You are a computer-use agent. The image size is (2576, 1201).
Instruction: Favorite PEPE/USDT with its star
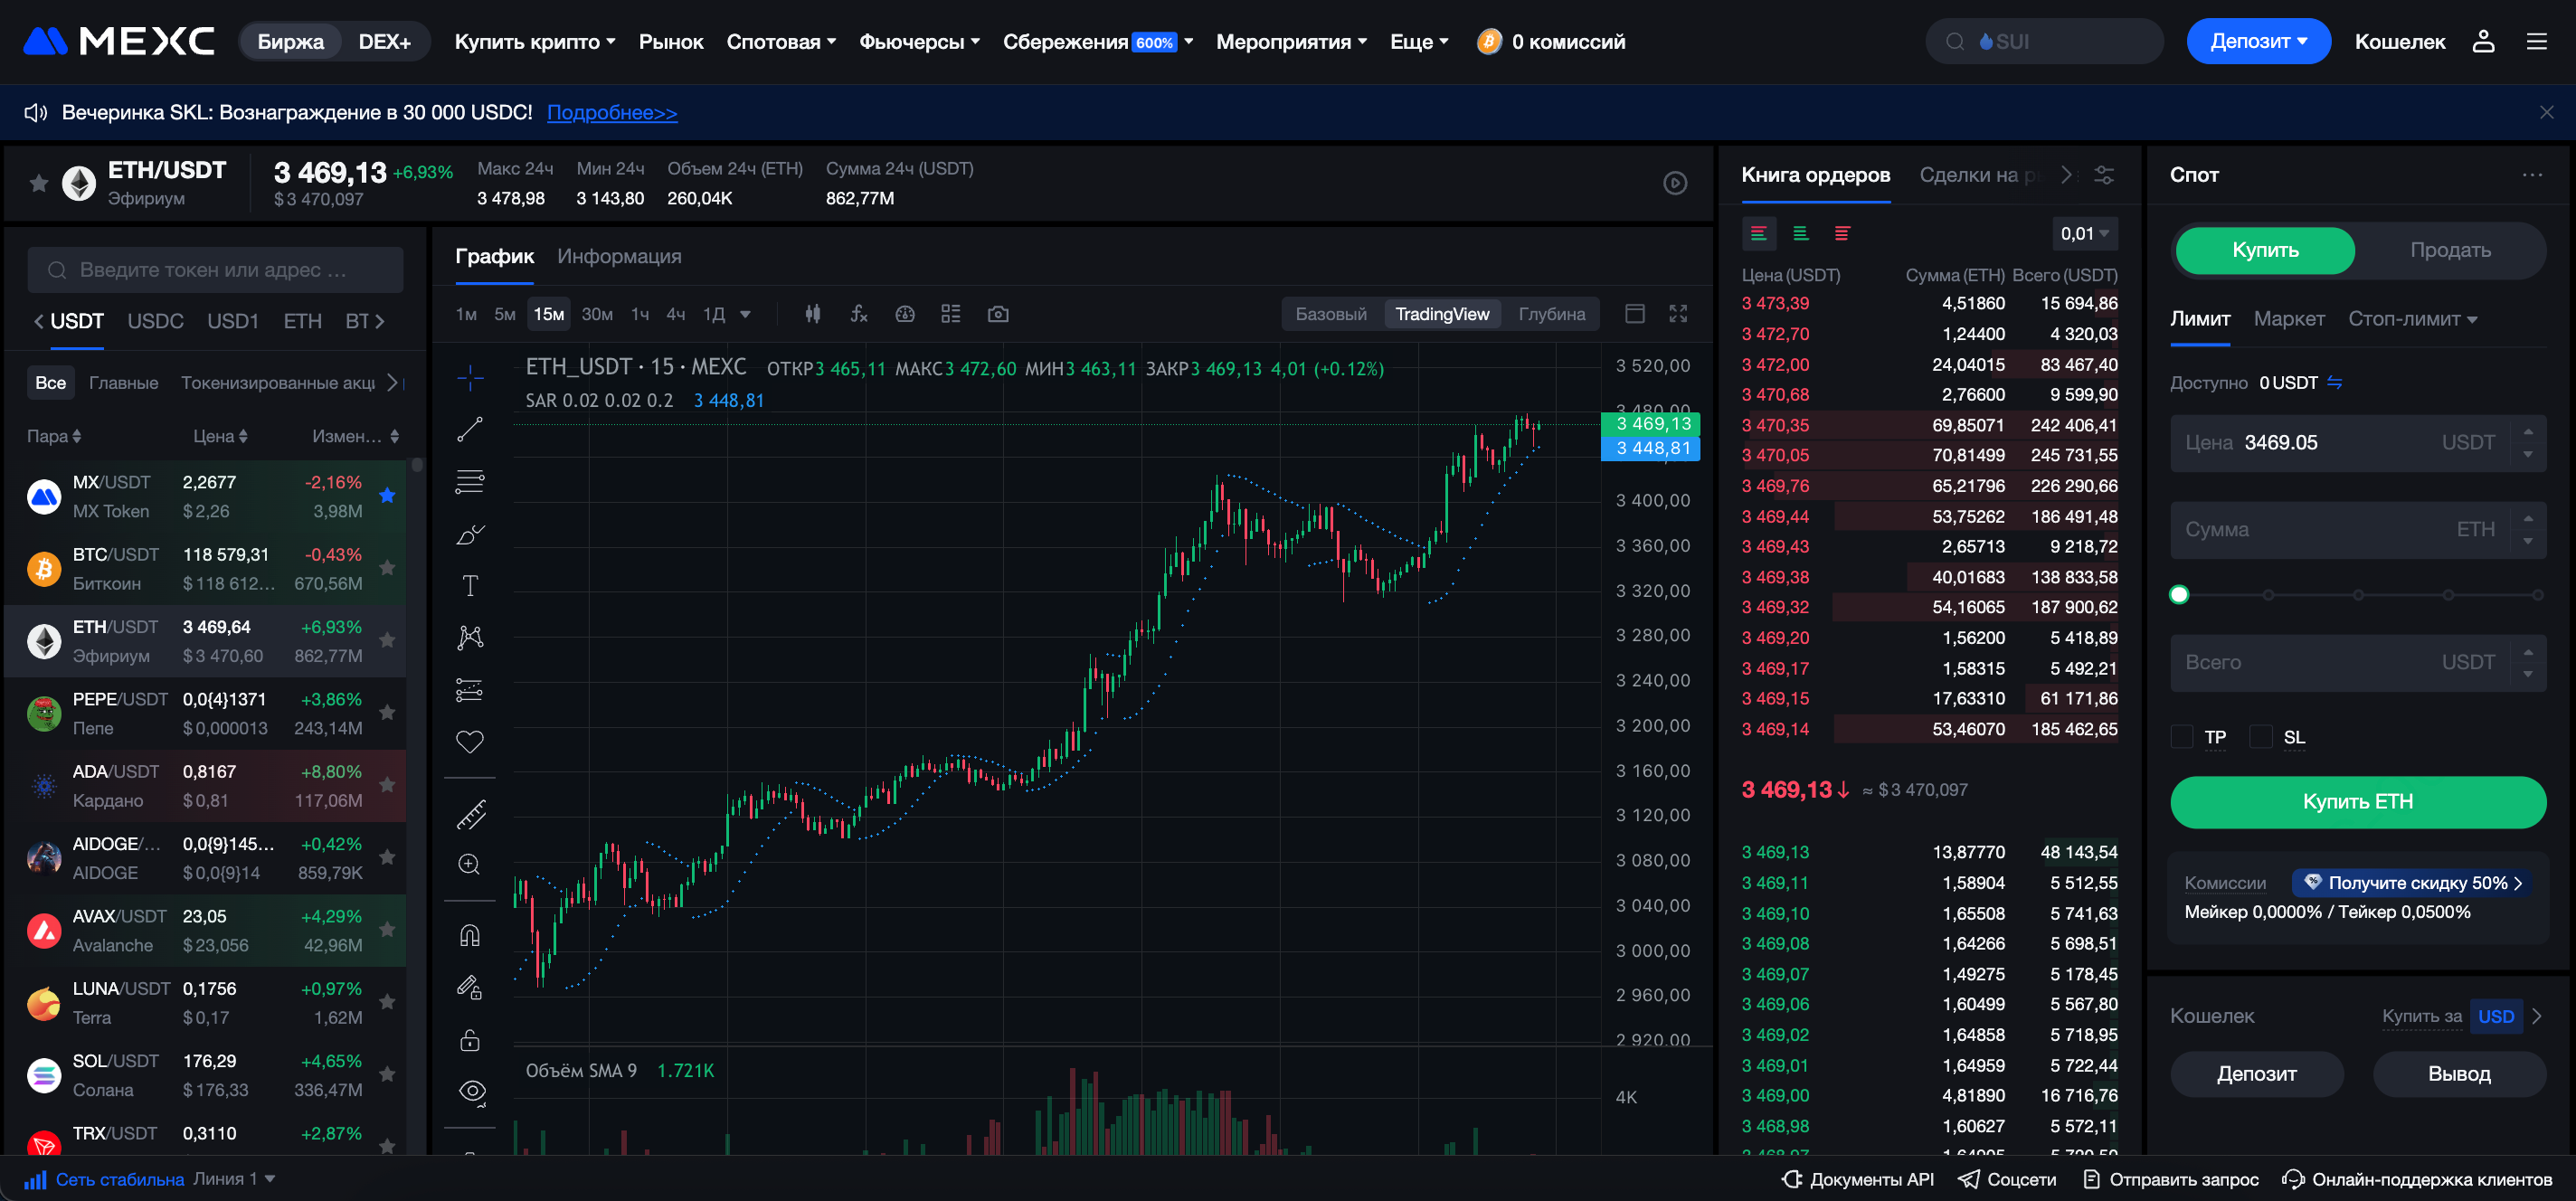click(388, 713)
